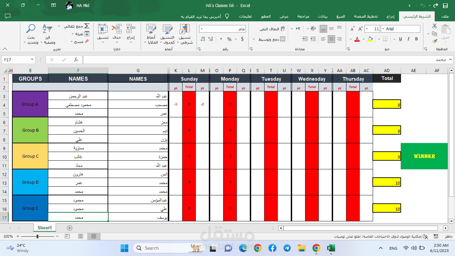Apply the comma style number format
Viewport: 455px width, 256px height.
tap(221, 39)
